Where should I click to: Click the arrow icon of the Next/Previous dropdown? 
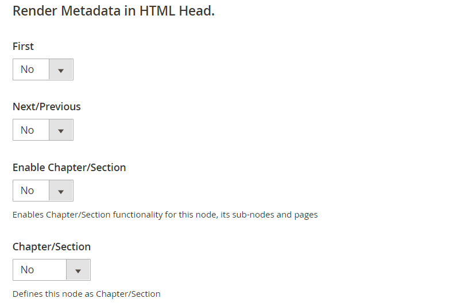click(x=61, y=130)
